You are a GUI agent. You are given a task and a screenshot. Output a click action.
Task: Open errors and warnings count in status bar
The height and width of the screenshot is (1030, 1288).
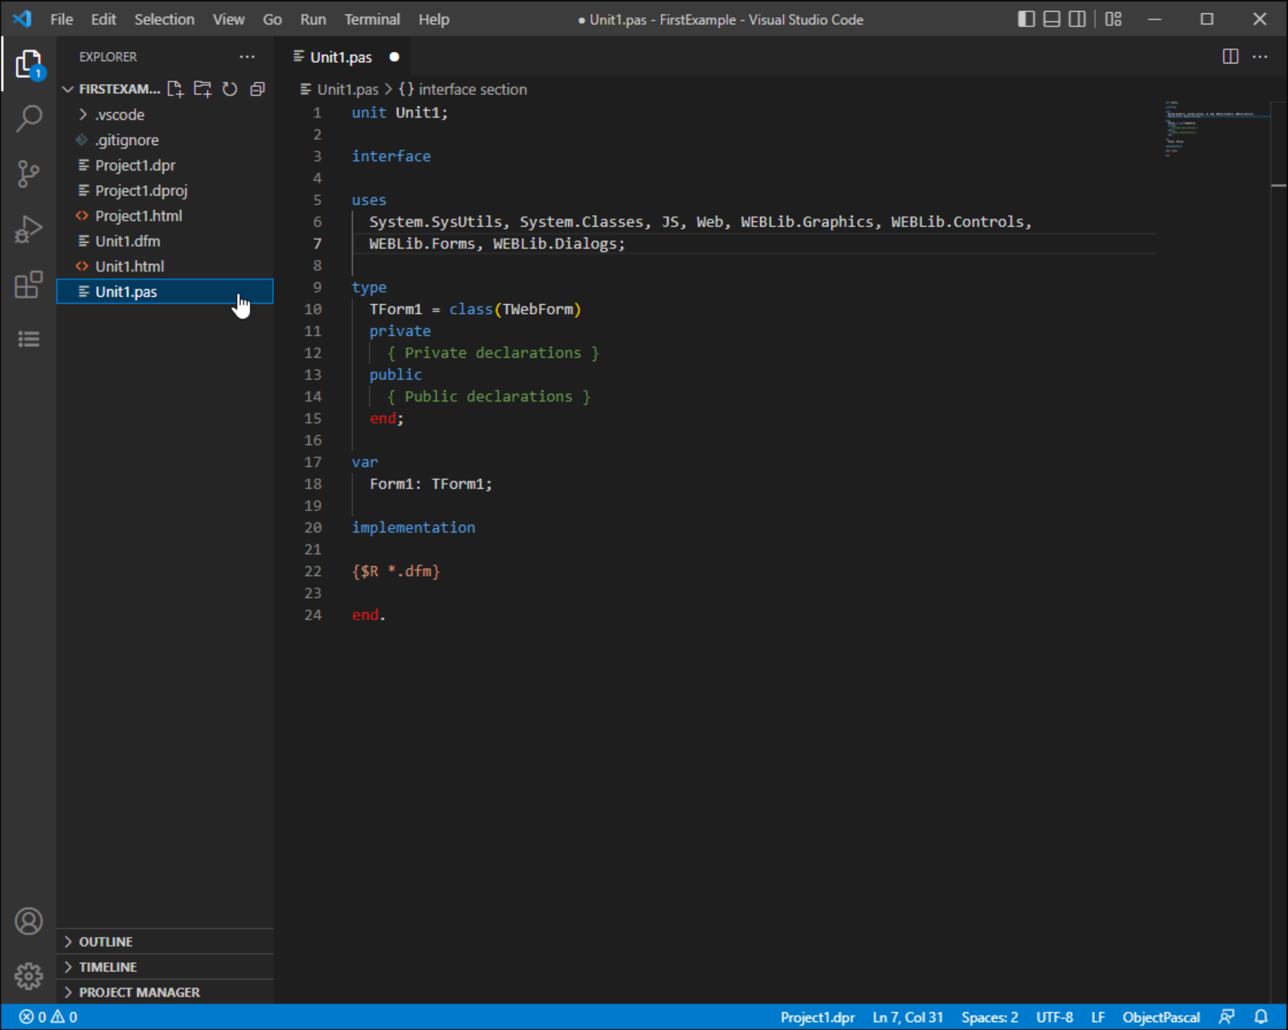pyautogui.click(x=48, y=1017)
